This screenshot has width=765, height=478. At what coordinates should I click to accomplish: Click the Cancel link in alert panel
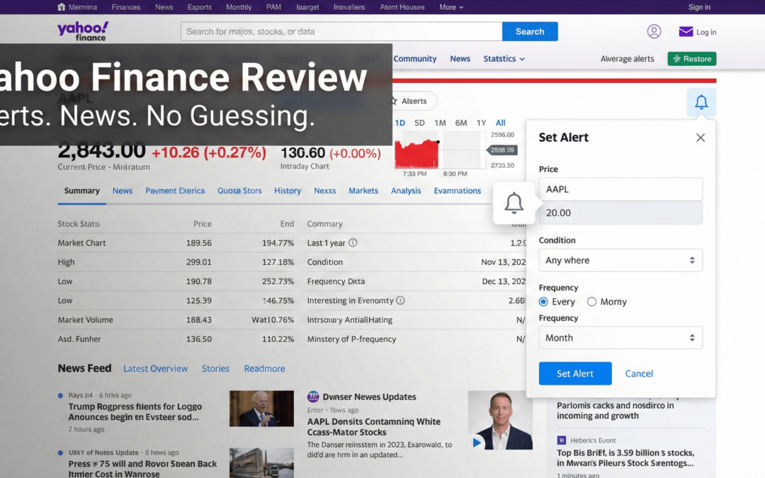pyautogui.click(x=639, y=374)
